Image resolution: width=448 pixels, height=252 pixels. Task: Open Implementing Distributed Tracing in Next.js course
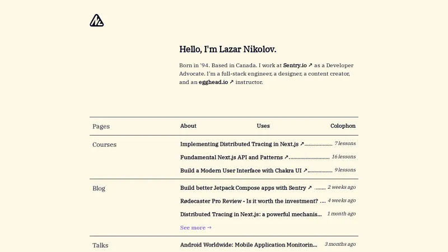(239, 144)
